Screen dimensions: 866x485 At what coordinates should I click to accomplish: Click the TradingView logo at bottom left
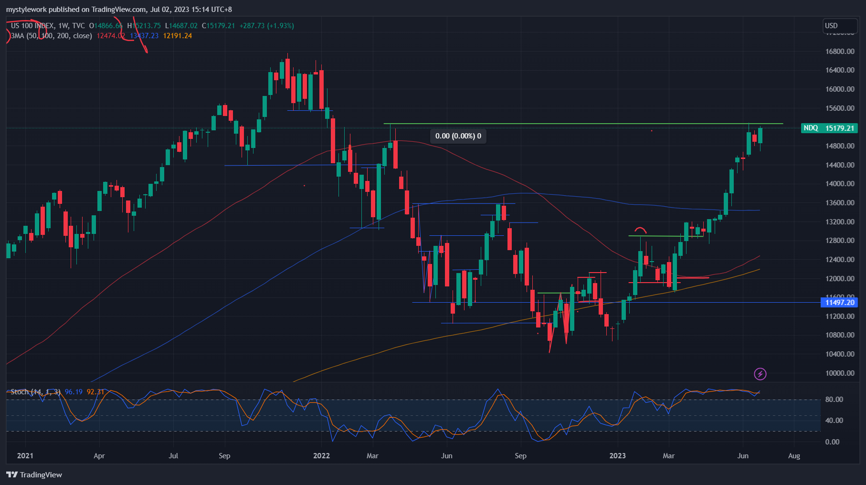34,474
